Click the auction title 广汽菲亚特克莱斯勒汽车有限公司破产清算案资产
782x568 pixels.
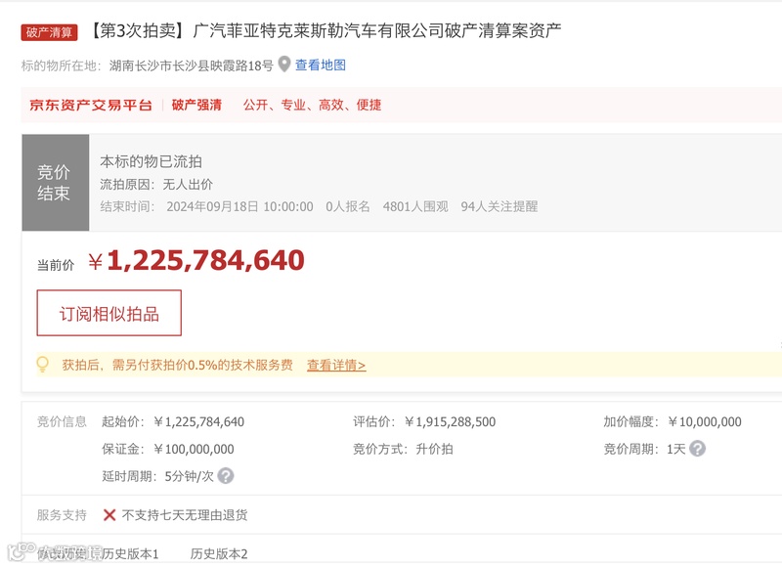coord(377,31)
